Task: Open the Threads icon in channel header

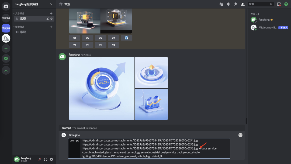Action: 221,4
